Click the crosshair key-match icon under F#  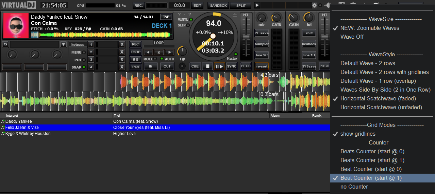tap(182, 66)
